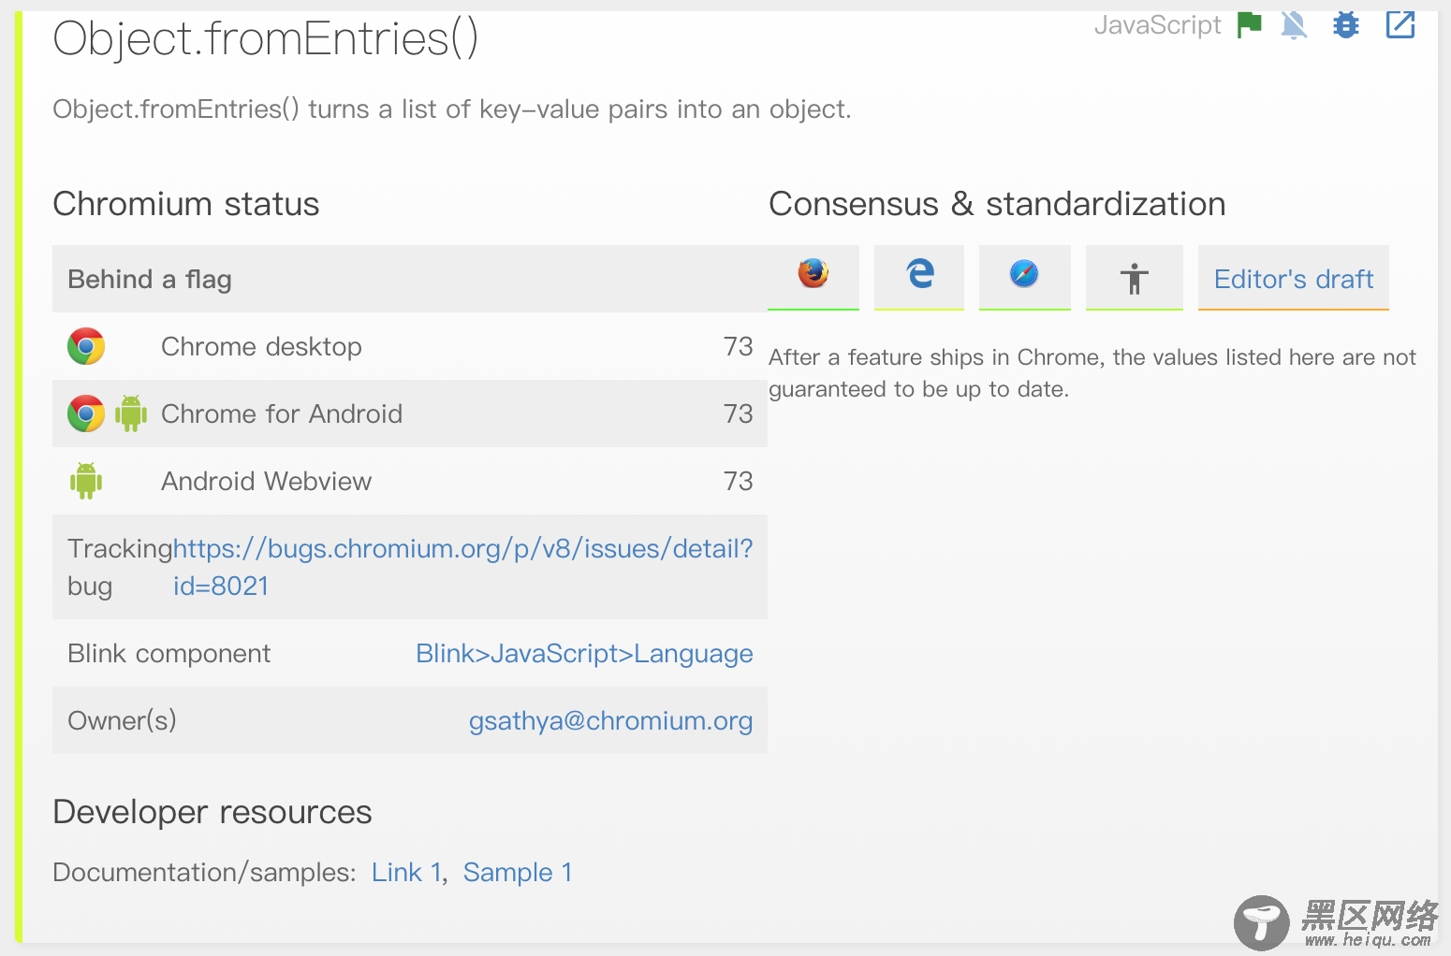Open Blink>JavaScript>Language component link

tap(584, 654)
